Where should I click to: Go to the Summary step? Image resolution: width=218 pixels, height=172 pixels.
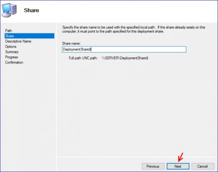click(x=12, y=52)
